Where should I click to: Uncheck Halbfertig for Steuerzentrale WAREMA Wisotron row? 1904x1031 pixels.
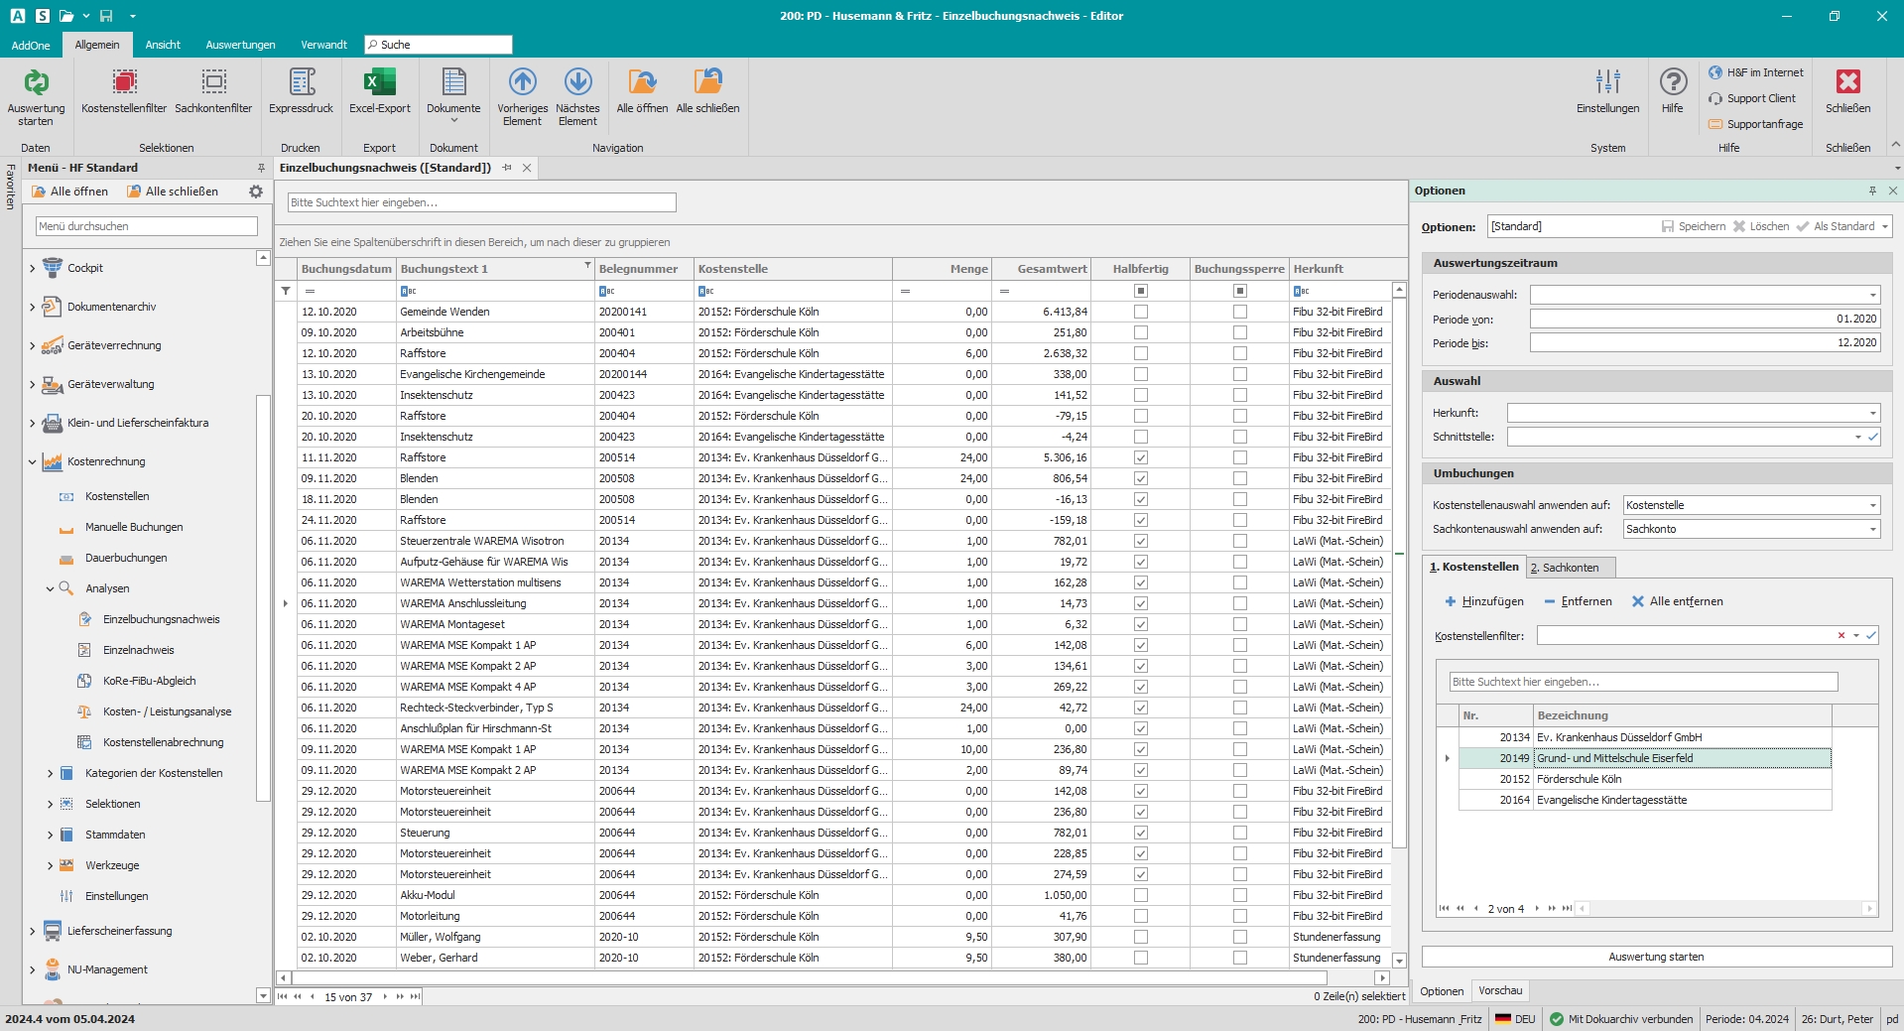pos(1141,541)
